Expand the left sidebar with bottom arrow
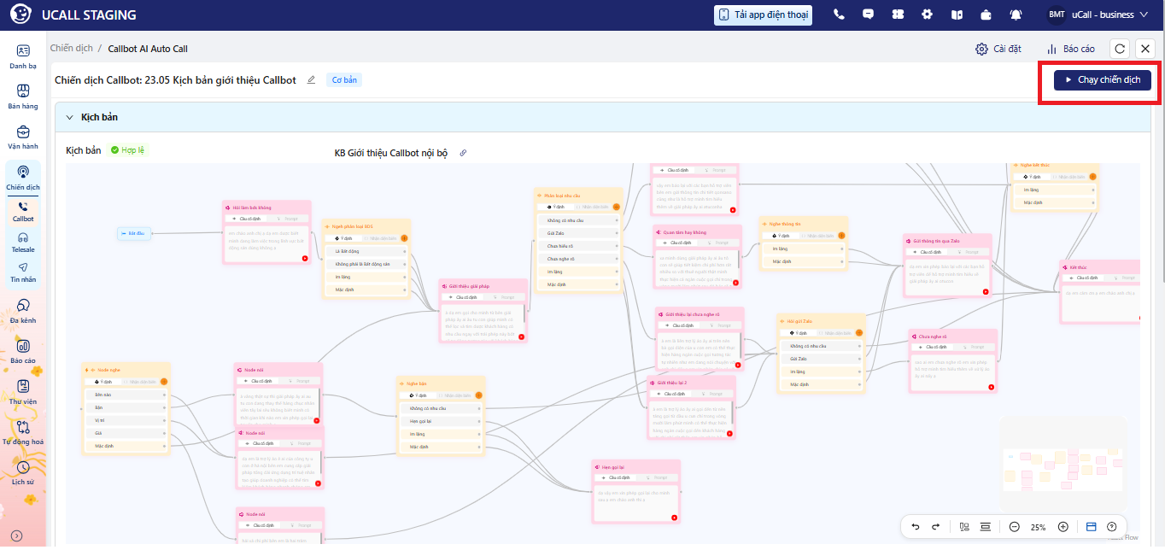Image resolution: width=1165 pixels, height=550 pixels. click(16, 535)
